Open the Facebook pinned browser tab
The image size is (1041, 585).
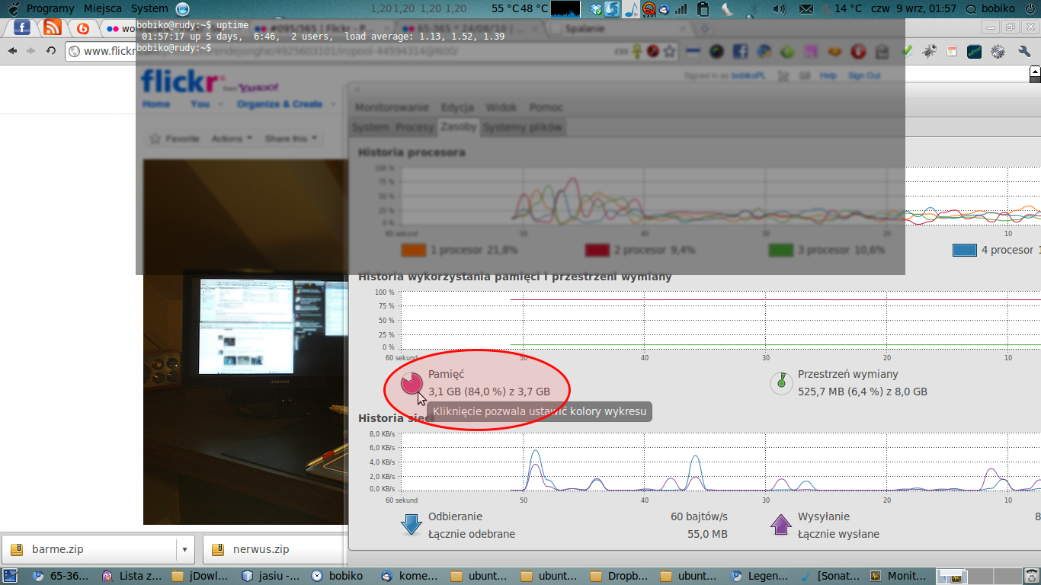pos(21,28)
